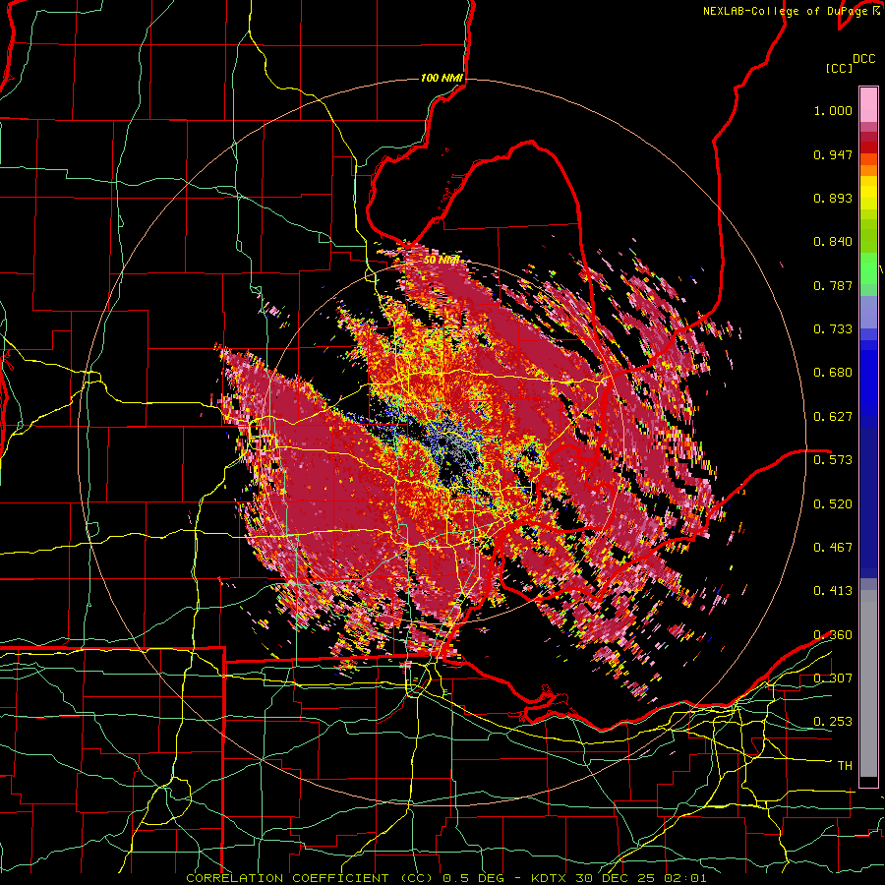Screen dimensions: 885x885
Task: Select the 0.893 legend value
Action: (833, 198)
